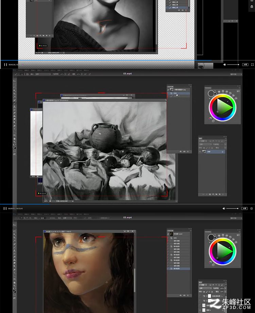The image size is (255, 313).
Task: Toggle lock transparent pixels in still-life Layers panel
Action: coord(204,148)
